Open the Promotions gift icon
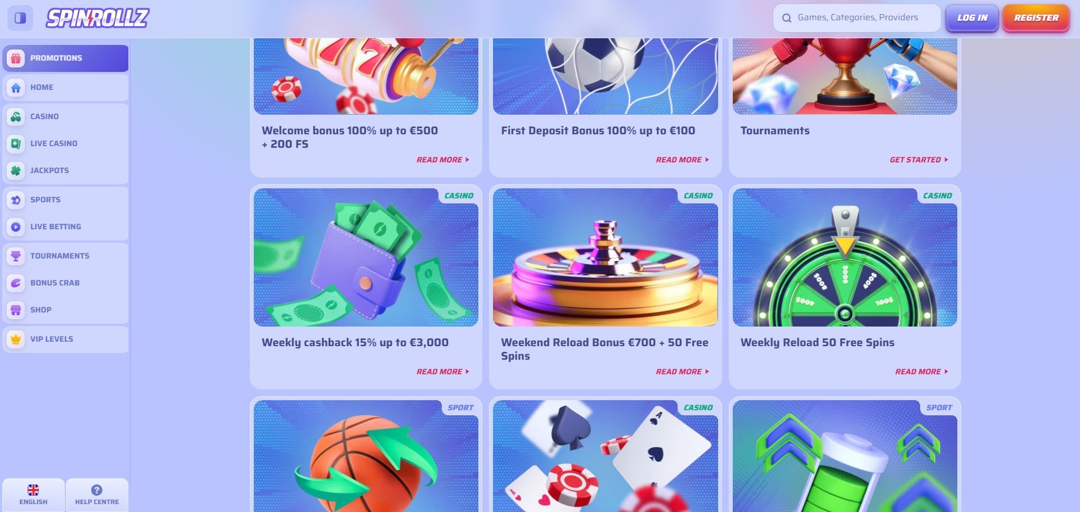This screenshot has height=512, width=1080. (16, 58)
